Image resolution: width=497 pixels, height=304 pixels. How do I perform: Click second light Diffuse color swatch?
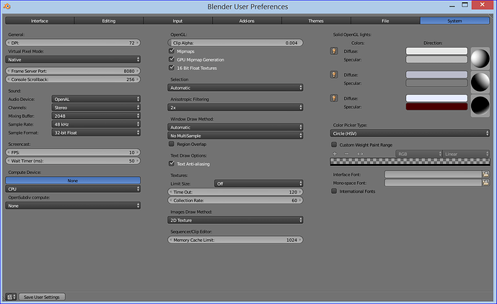point(436,74)
